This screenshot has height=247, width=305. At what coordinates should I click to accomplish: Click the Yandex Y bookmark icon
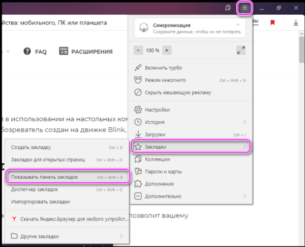pyautogui.click(x=14, y=218)
